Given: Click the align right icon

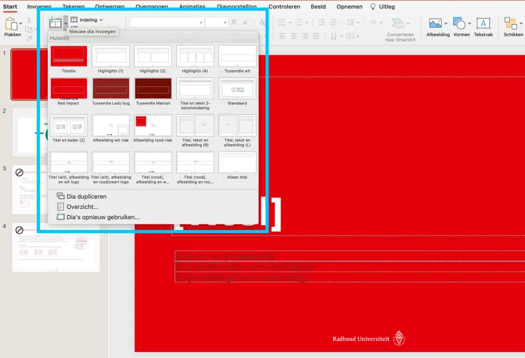Looking at the screenshot, I should pyautogui.click(x=305, y=36).
